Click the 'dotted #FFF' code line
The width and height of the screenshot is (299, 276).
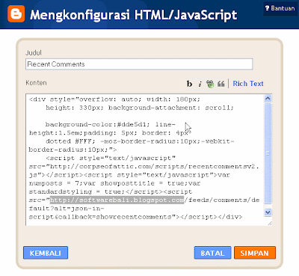coord(70,141)
